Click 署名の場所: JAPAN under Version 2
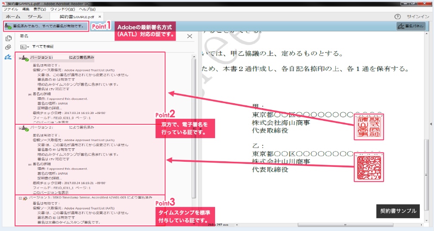434x231 pixels. click(52, 173)
